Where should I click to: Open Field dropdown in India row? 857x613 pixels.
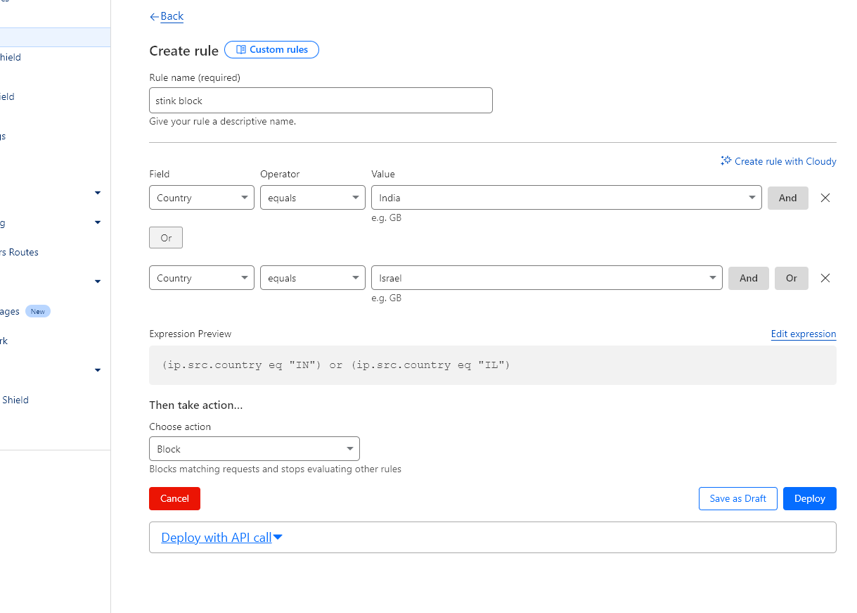(x=202, y=198)
